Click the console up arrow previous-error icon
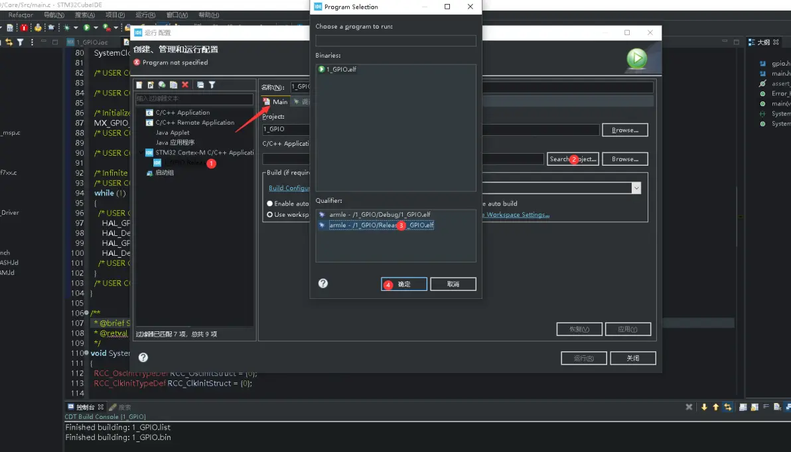Viewport: 791px width, 452px height. click(715, 407)
